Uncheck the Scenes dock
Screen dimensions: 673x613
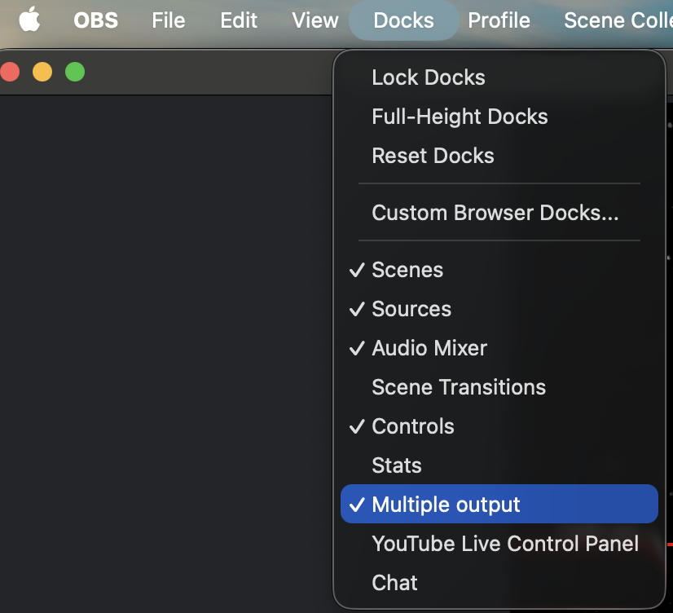coord(407,270)
